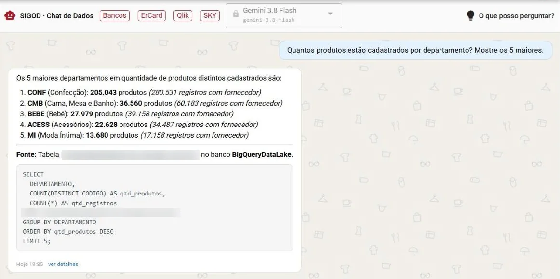Select the Bancos tag

pyautogui.click(x=115, y=15)
